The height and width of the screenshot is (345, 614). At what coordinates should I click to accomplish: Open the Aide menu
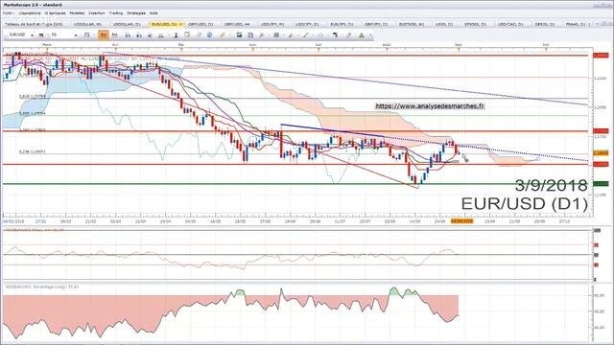[153, 12]
